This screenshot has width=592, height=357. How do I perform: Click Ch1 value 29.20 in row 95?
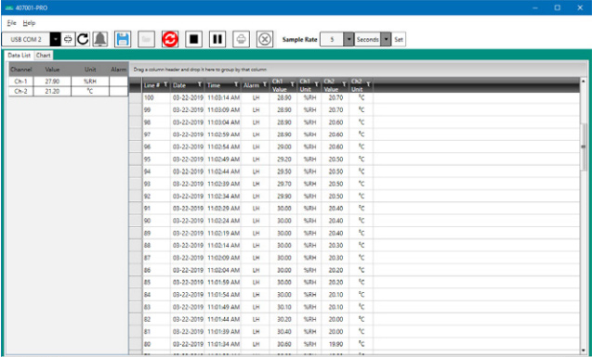(x=284, y=159)
